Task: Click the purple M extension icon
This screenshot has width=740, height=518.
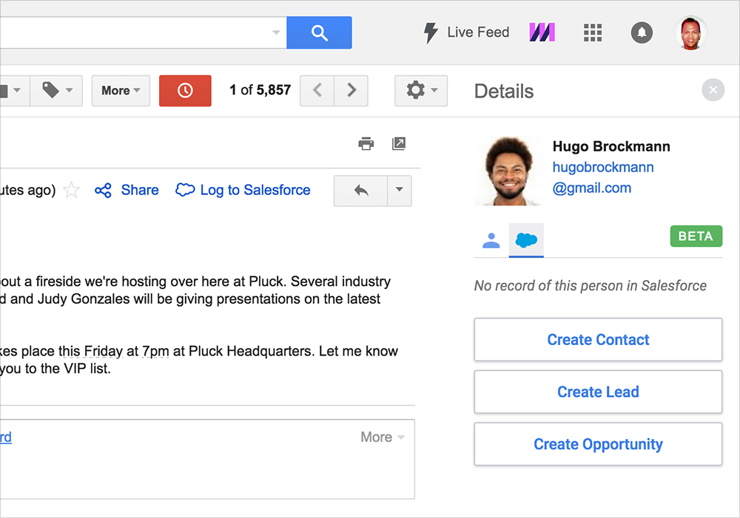Action: tap(542, 33)
